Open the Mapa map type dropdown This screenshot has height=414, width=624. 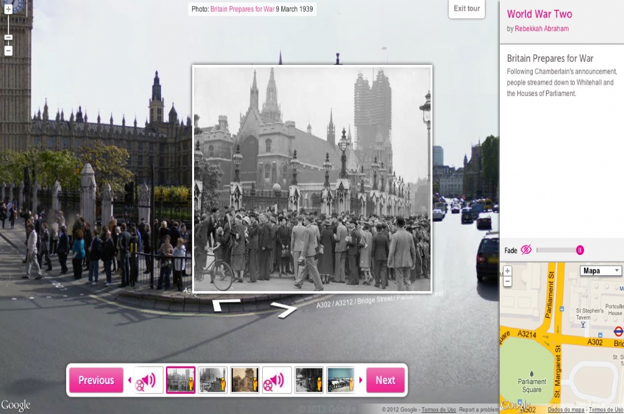[x=601, y=271]
